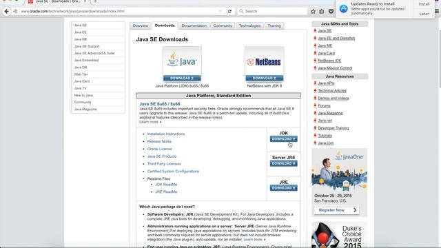
Task: Click the browser back arrow button
Action: 6,11
